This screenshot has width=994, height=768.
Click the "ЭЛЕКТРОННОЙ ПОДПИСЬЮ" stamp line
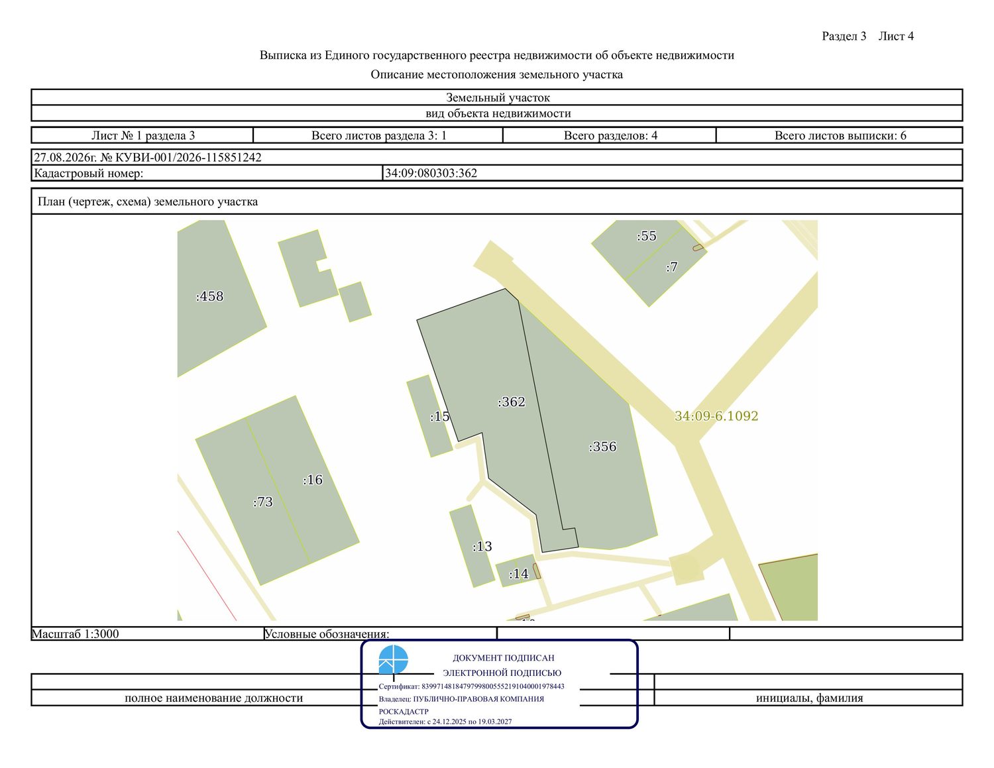click(x=502, y=673)
